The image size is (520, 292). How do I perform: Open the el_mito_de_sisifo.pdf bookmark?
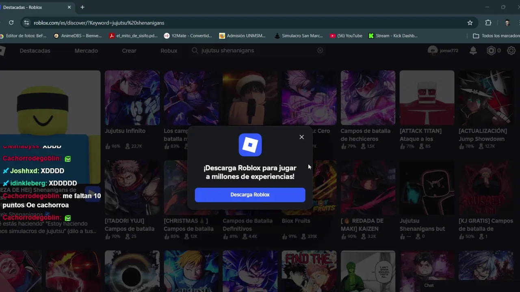133,36
